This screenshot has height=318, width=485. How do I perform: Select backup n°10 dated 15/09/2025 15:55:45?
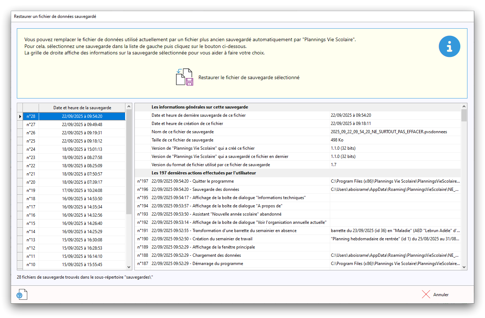(x=82, y=265)
